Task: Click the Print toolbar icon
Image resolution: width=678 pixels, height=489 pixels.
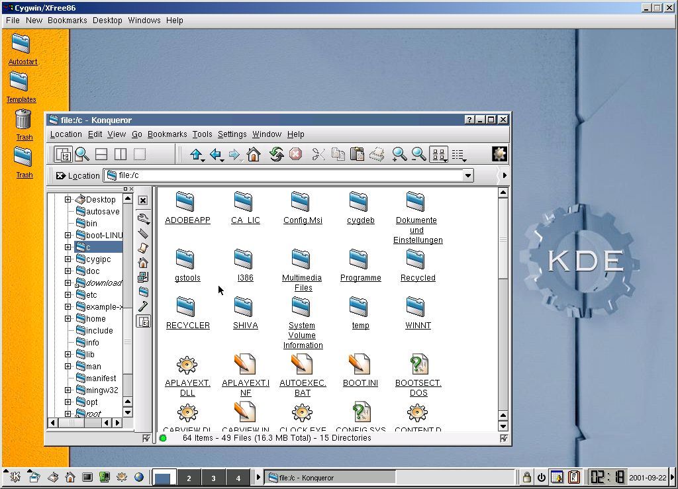Action: pyautogui.click(x=377, y=155)
